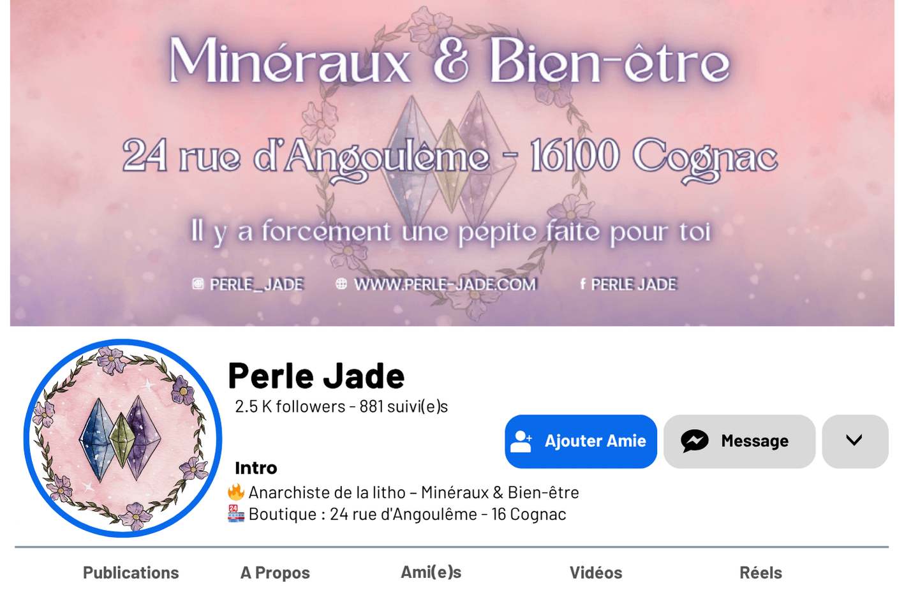Click the add friend person icon
This screenshot has height=602, width=904.
[521, 441]
